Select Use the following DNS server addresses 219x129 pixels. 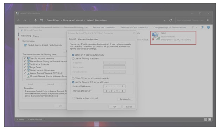click(x=73, y=82)
